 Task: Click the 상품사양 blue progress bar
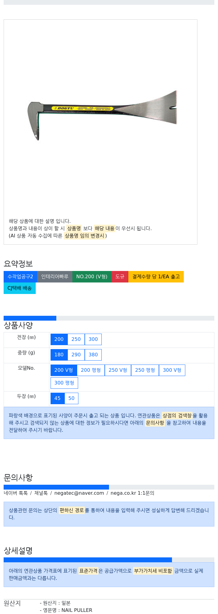[x=30, y=318]
